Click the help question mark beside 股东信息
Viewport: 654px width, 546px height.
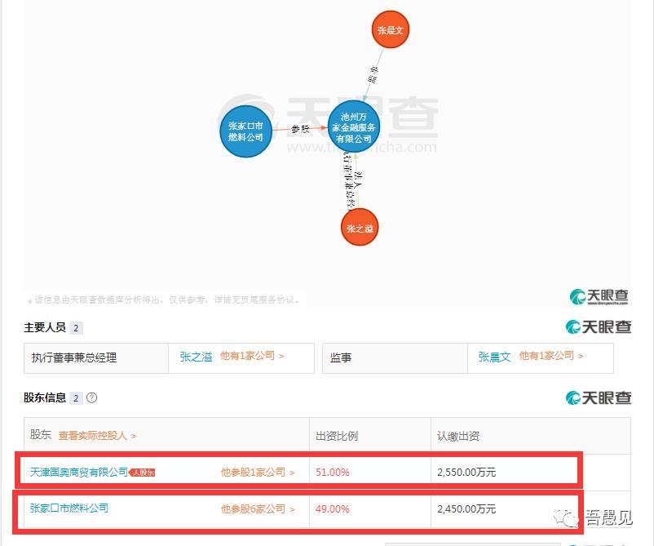[92, 397]
